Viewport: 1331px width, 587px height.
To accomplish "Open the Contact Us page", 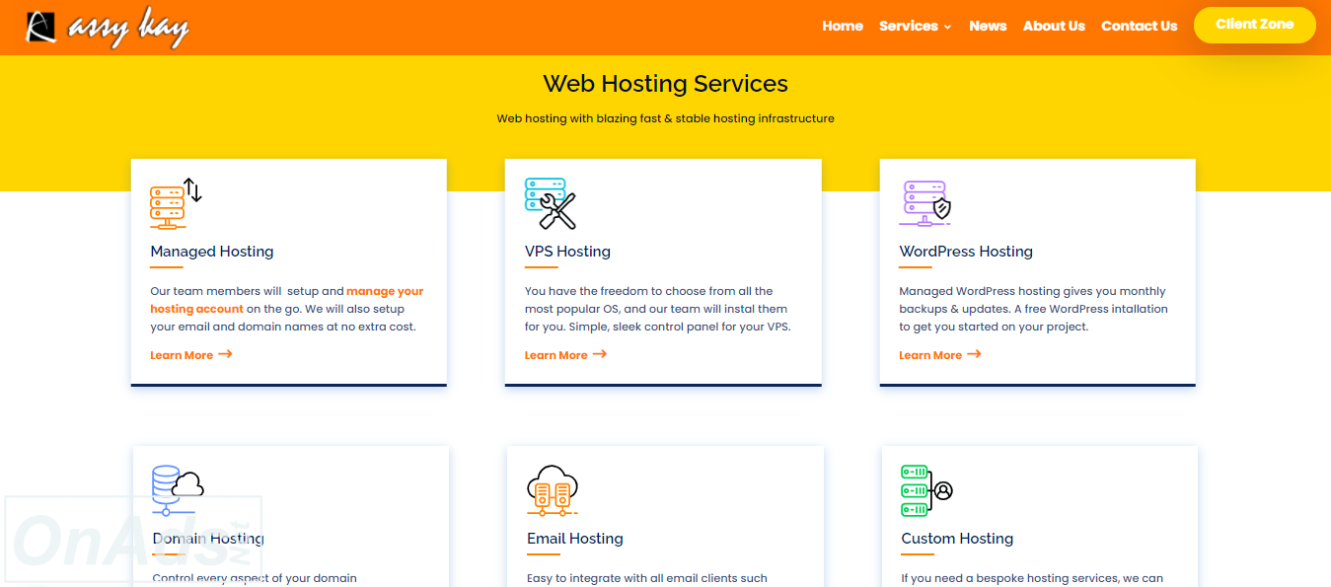I will [1139, 27].
